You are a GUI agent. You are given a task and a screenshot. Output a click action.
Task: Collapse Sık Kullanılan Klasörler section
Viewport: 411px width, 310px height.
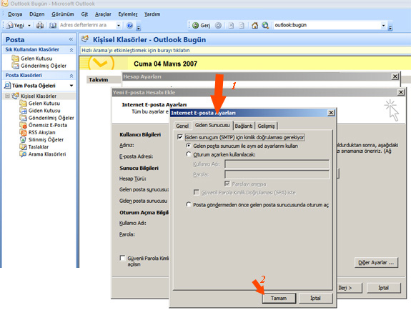(x=71, y=50)
